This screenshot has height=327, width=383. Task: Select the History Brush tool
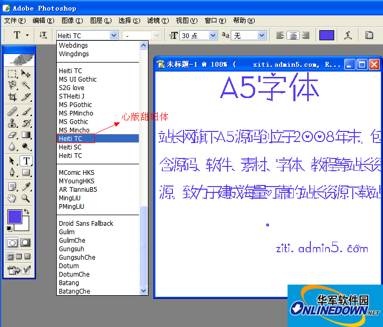pyautogui.click(x=25, y=123)
